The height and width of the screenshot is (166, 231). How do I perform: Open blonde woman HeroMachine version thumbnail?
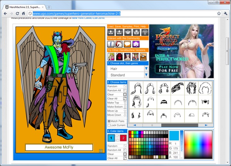(x=111, y=56)
